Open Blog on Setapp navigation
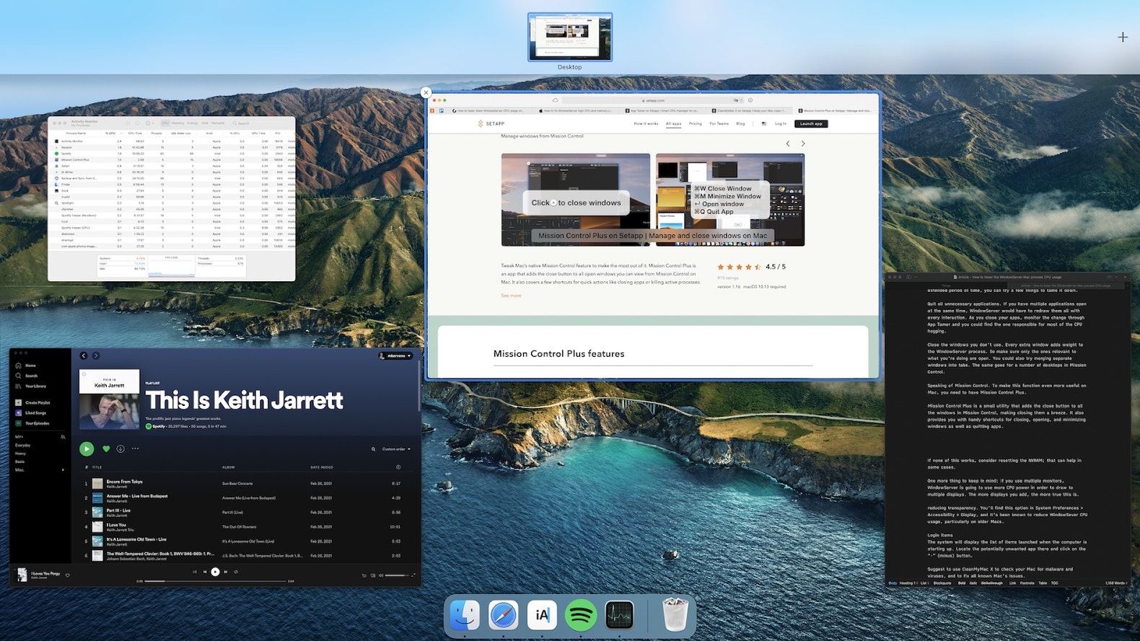The height and width of the screenshot is (641, 1140). pyautogui.click(x=740, y=123)
